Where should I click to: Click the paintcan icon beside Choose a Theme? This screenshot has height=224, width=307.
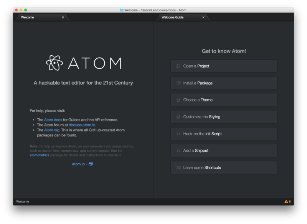[178, 100]
